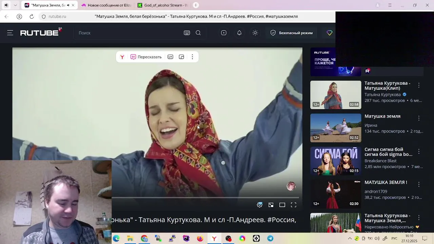Viewport: 434px width, 244px height.
Task: Close the Матушка Земля tab
Action: click(73, 5)
